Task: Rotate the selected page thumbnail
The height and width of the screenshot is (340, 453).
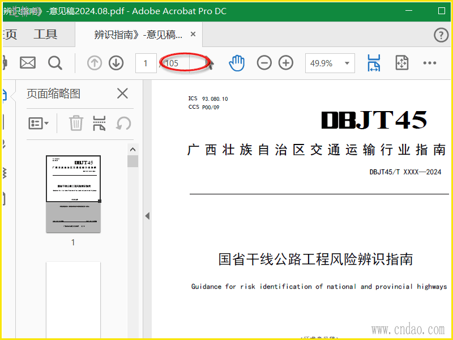Action: click(x=123, y=124)
